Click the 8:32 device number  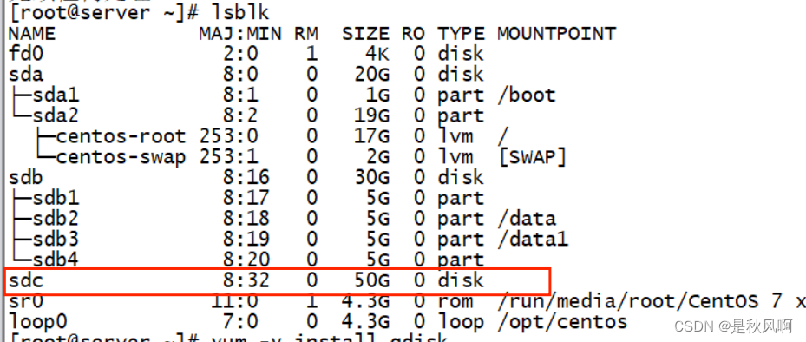click(246, 280)
